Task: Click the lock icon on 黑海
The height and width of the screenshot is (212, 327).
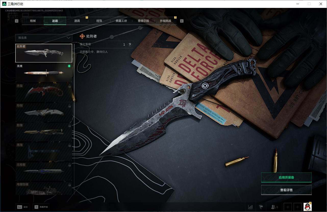Action: [70, 145]
